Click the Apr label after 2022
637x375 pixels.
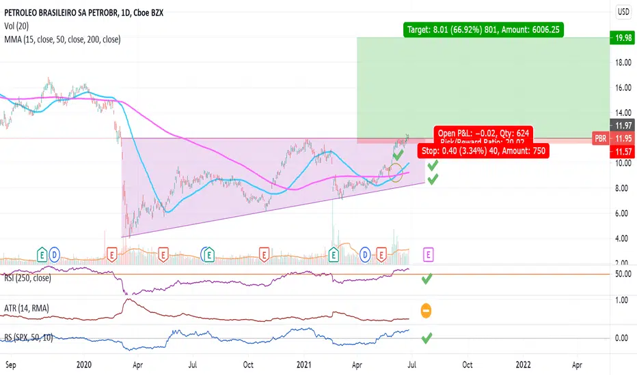coord(577,365)
